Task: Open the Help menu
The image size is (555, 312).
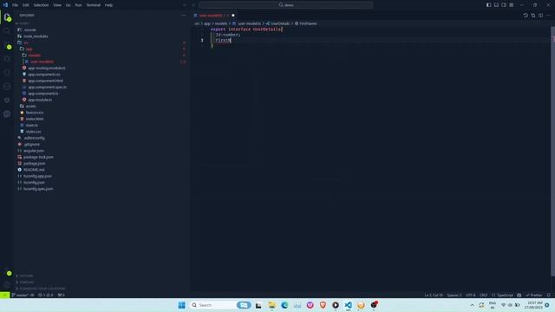Action: pyautogui.click(x=108, y=5)
